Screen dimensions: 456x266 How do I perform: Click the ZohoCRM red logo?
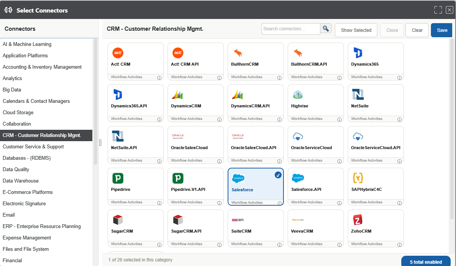tap(358, 220)
